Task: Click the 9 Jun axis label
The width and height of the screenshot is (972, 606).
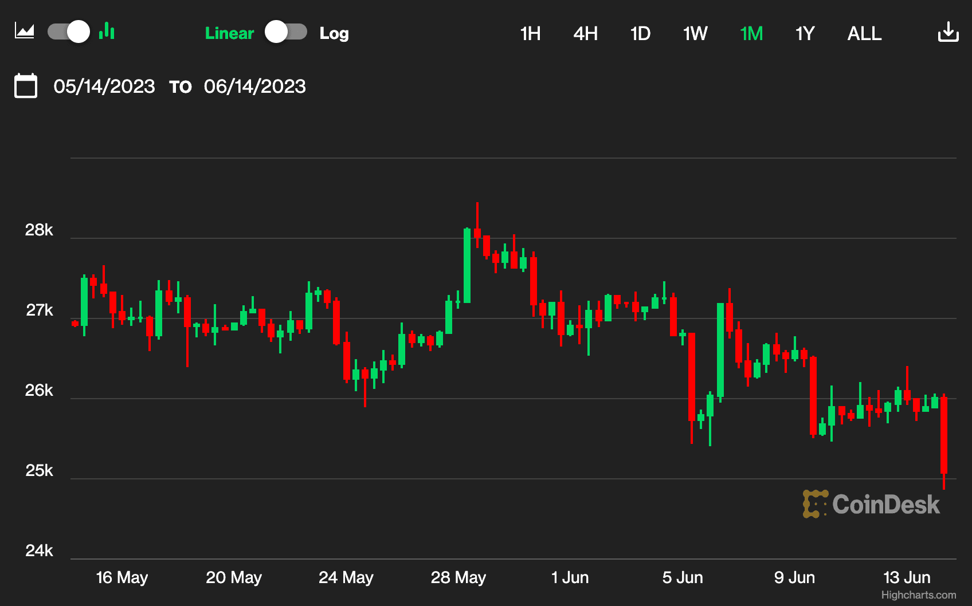Action: pyautogui.click(x=794, y=577)
